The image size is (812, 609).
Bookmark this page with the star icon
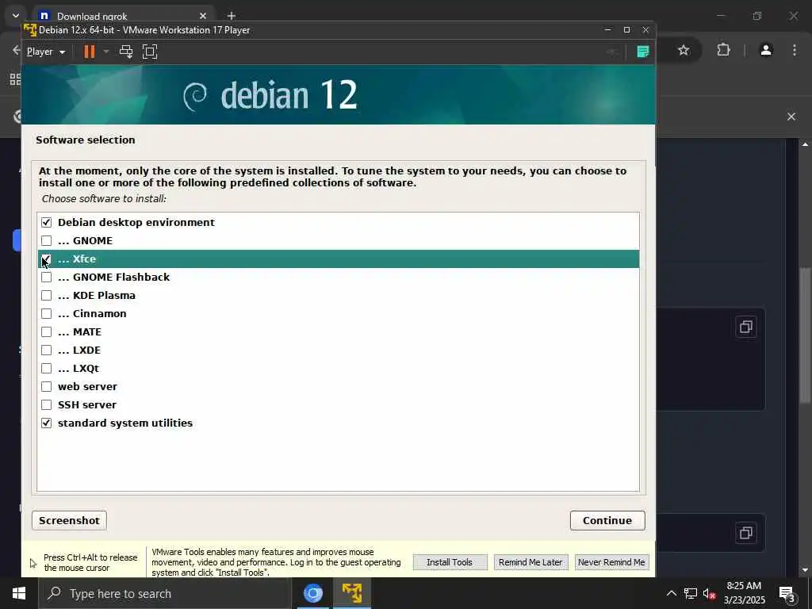[x=684, y=50]
